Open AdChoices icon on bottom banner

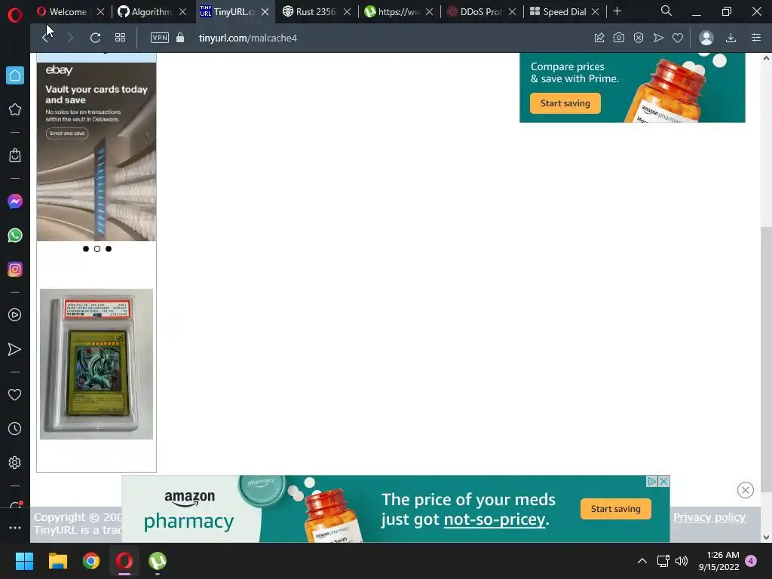652,482
